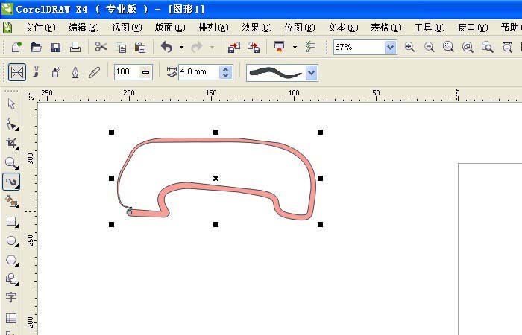Open the 67% zoom level dropdown
Screen dimensions: 522x335
[391, 47]
